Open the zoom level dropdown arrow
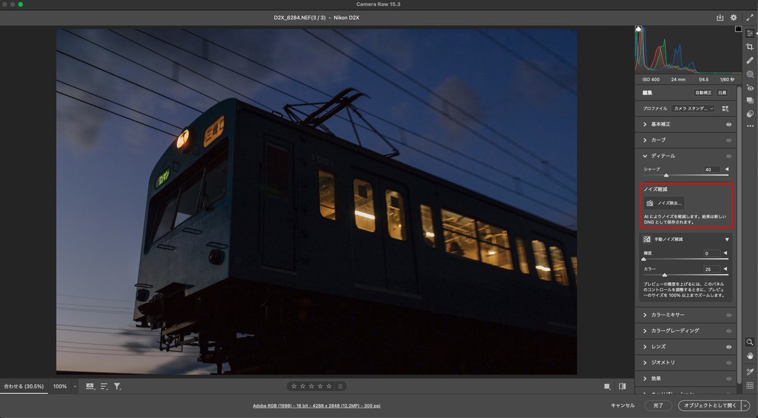This screenshot has width=758, height=418. (x=75, y=386)
